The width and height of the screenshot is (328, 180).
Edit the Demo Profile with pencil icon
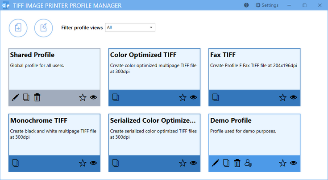[x=216, y=163]
